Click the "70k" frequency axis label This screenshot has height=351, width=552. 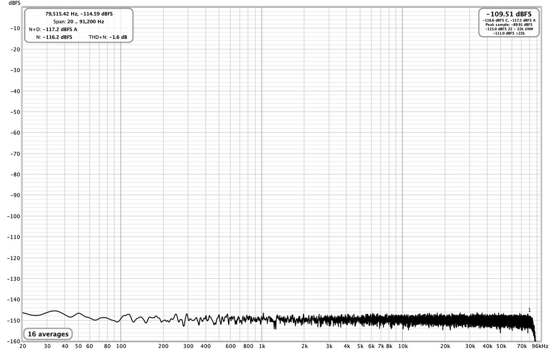pyautogui.click(x=521, y=346)
